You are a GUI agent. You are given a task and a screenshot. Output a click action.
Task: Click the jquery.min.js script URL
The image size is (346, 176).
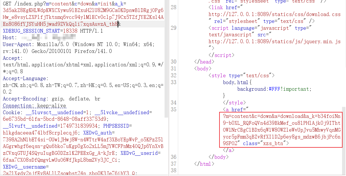[x=274, y=41]
